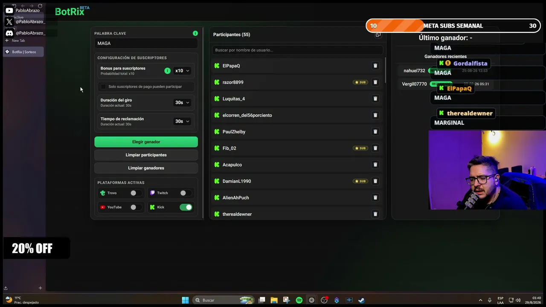
Task: Click the SUB badge on Fib_02
Action: (360, 148)
